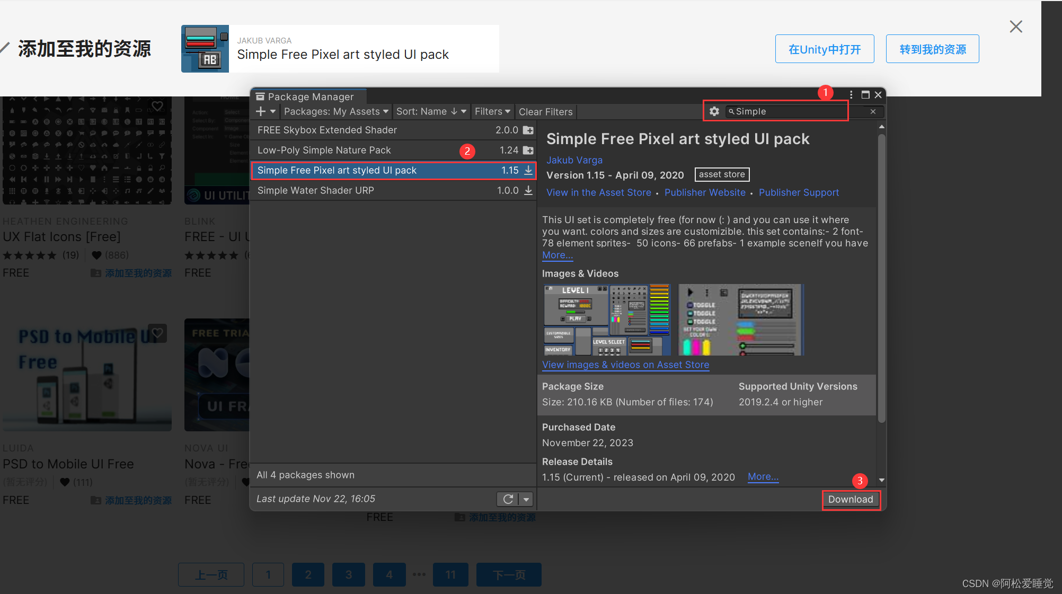Click the heart icon on UX Flat Icons card
Screen dimensions: 1062x594
pyautogui.click(x=157, y=106)
